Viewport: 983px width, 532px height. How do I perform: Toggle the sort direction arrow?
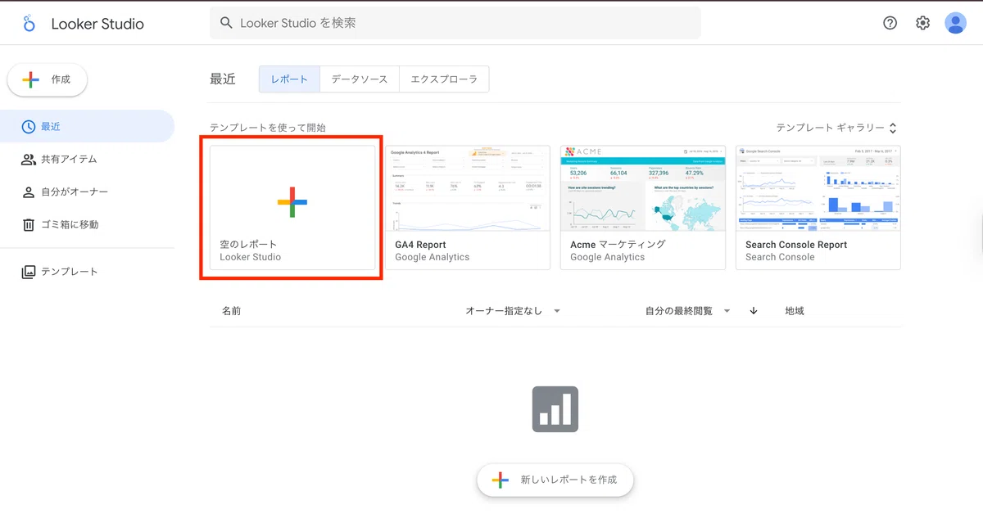(754, 311)
